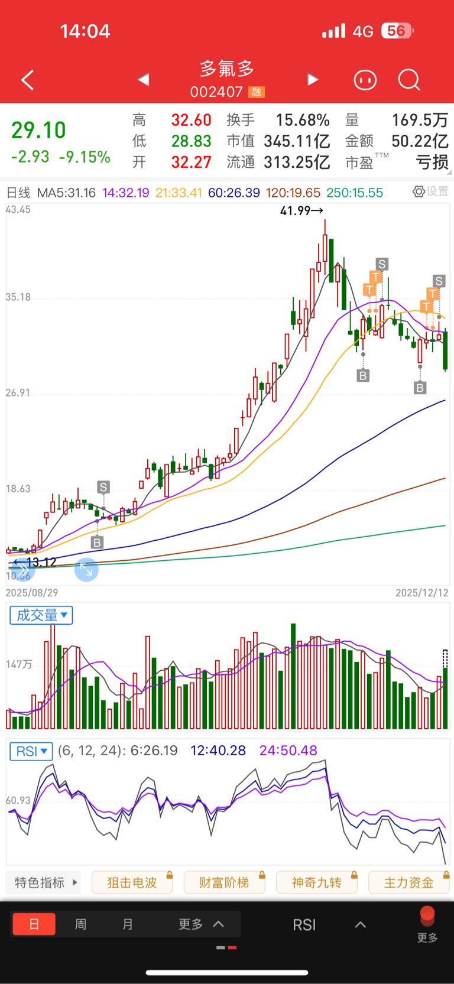This screenshot has width=454, height=984.
Task: Tap the RSI 24:50.48 value
Action: coord(288,751)
